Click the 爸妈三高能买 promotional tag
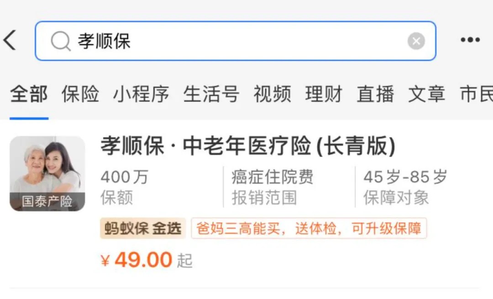Screen dimensions: 493x299 point(309,228)
